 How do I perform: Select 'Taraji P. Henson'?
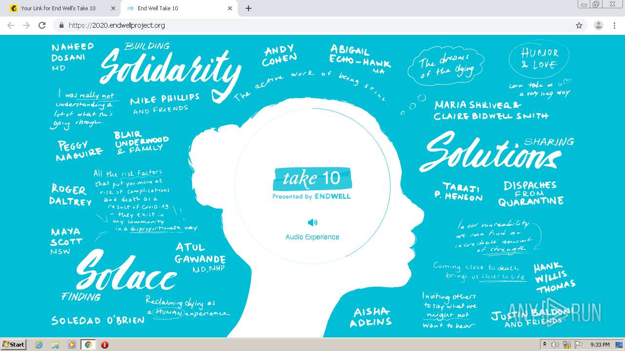click(458, 192)
